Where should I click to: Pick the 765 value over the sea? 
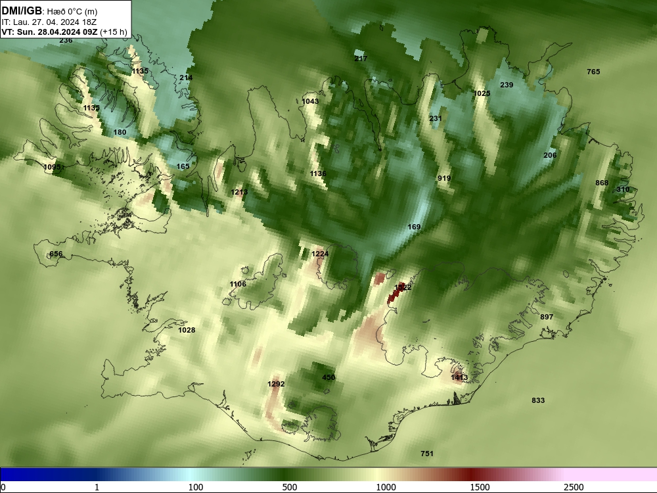click(593, 72)
